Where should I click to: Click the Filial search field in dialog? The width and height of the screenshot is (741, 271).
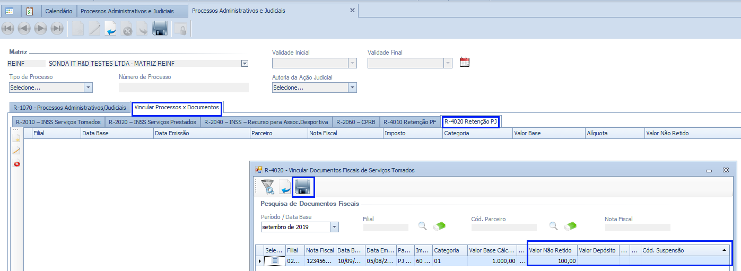pos(386,228)
